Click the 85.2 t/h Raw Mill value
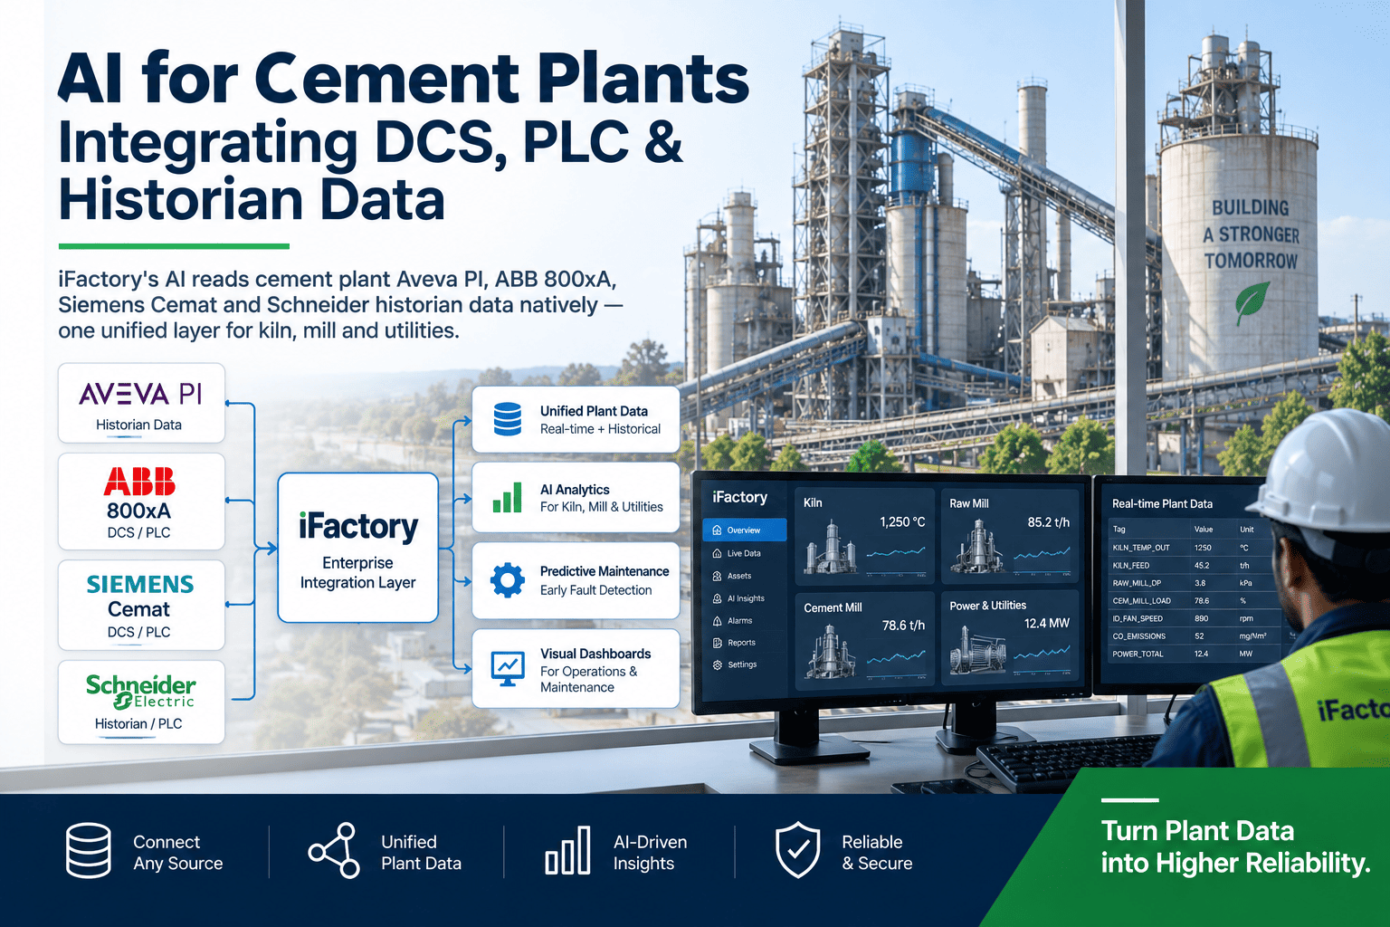The width and height of the screenshot is (1390, 927). [1049, 522]
